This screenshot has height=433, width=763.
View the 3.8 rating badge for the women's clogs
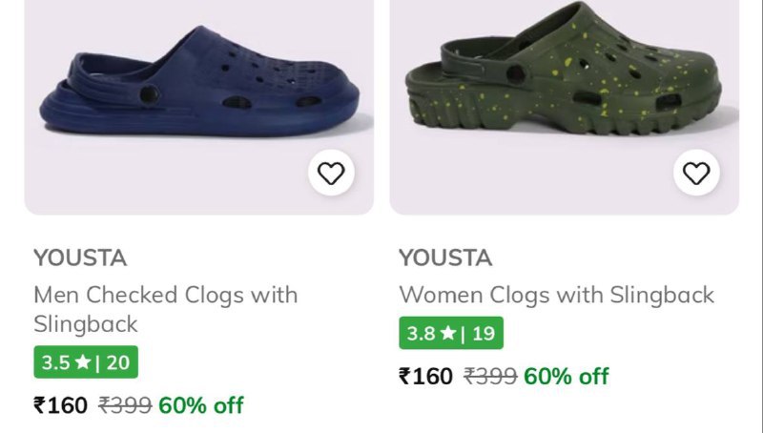[x=451, y=334]
